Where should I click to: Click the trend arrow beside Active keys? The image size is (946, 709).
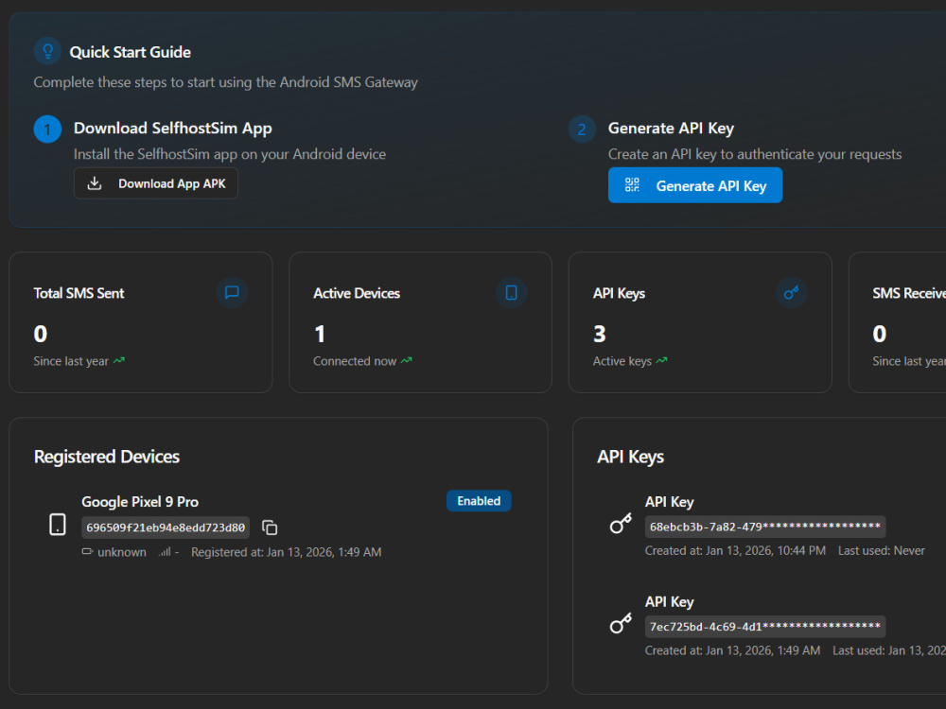pyautogui.click(x=662, y=360)
